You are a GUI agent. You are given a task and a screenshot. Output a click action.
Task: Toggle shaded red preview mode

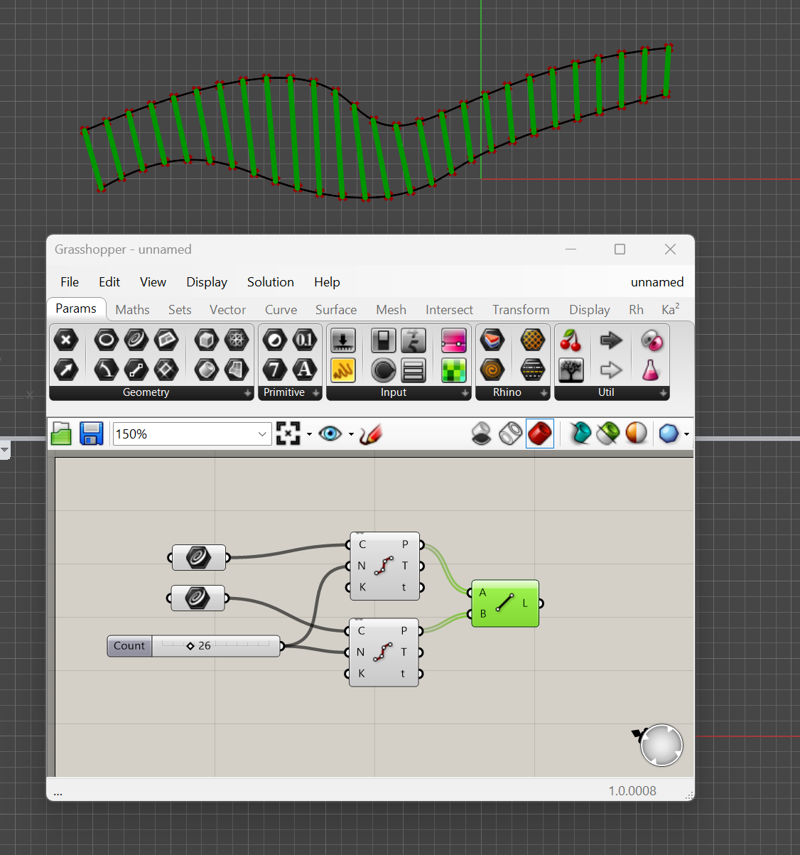pyautogui.click(x=540, y=434)
